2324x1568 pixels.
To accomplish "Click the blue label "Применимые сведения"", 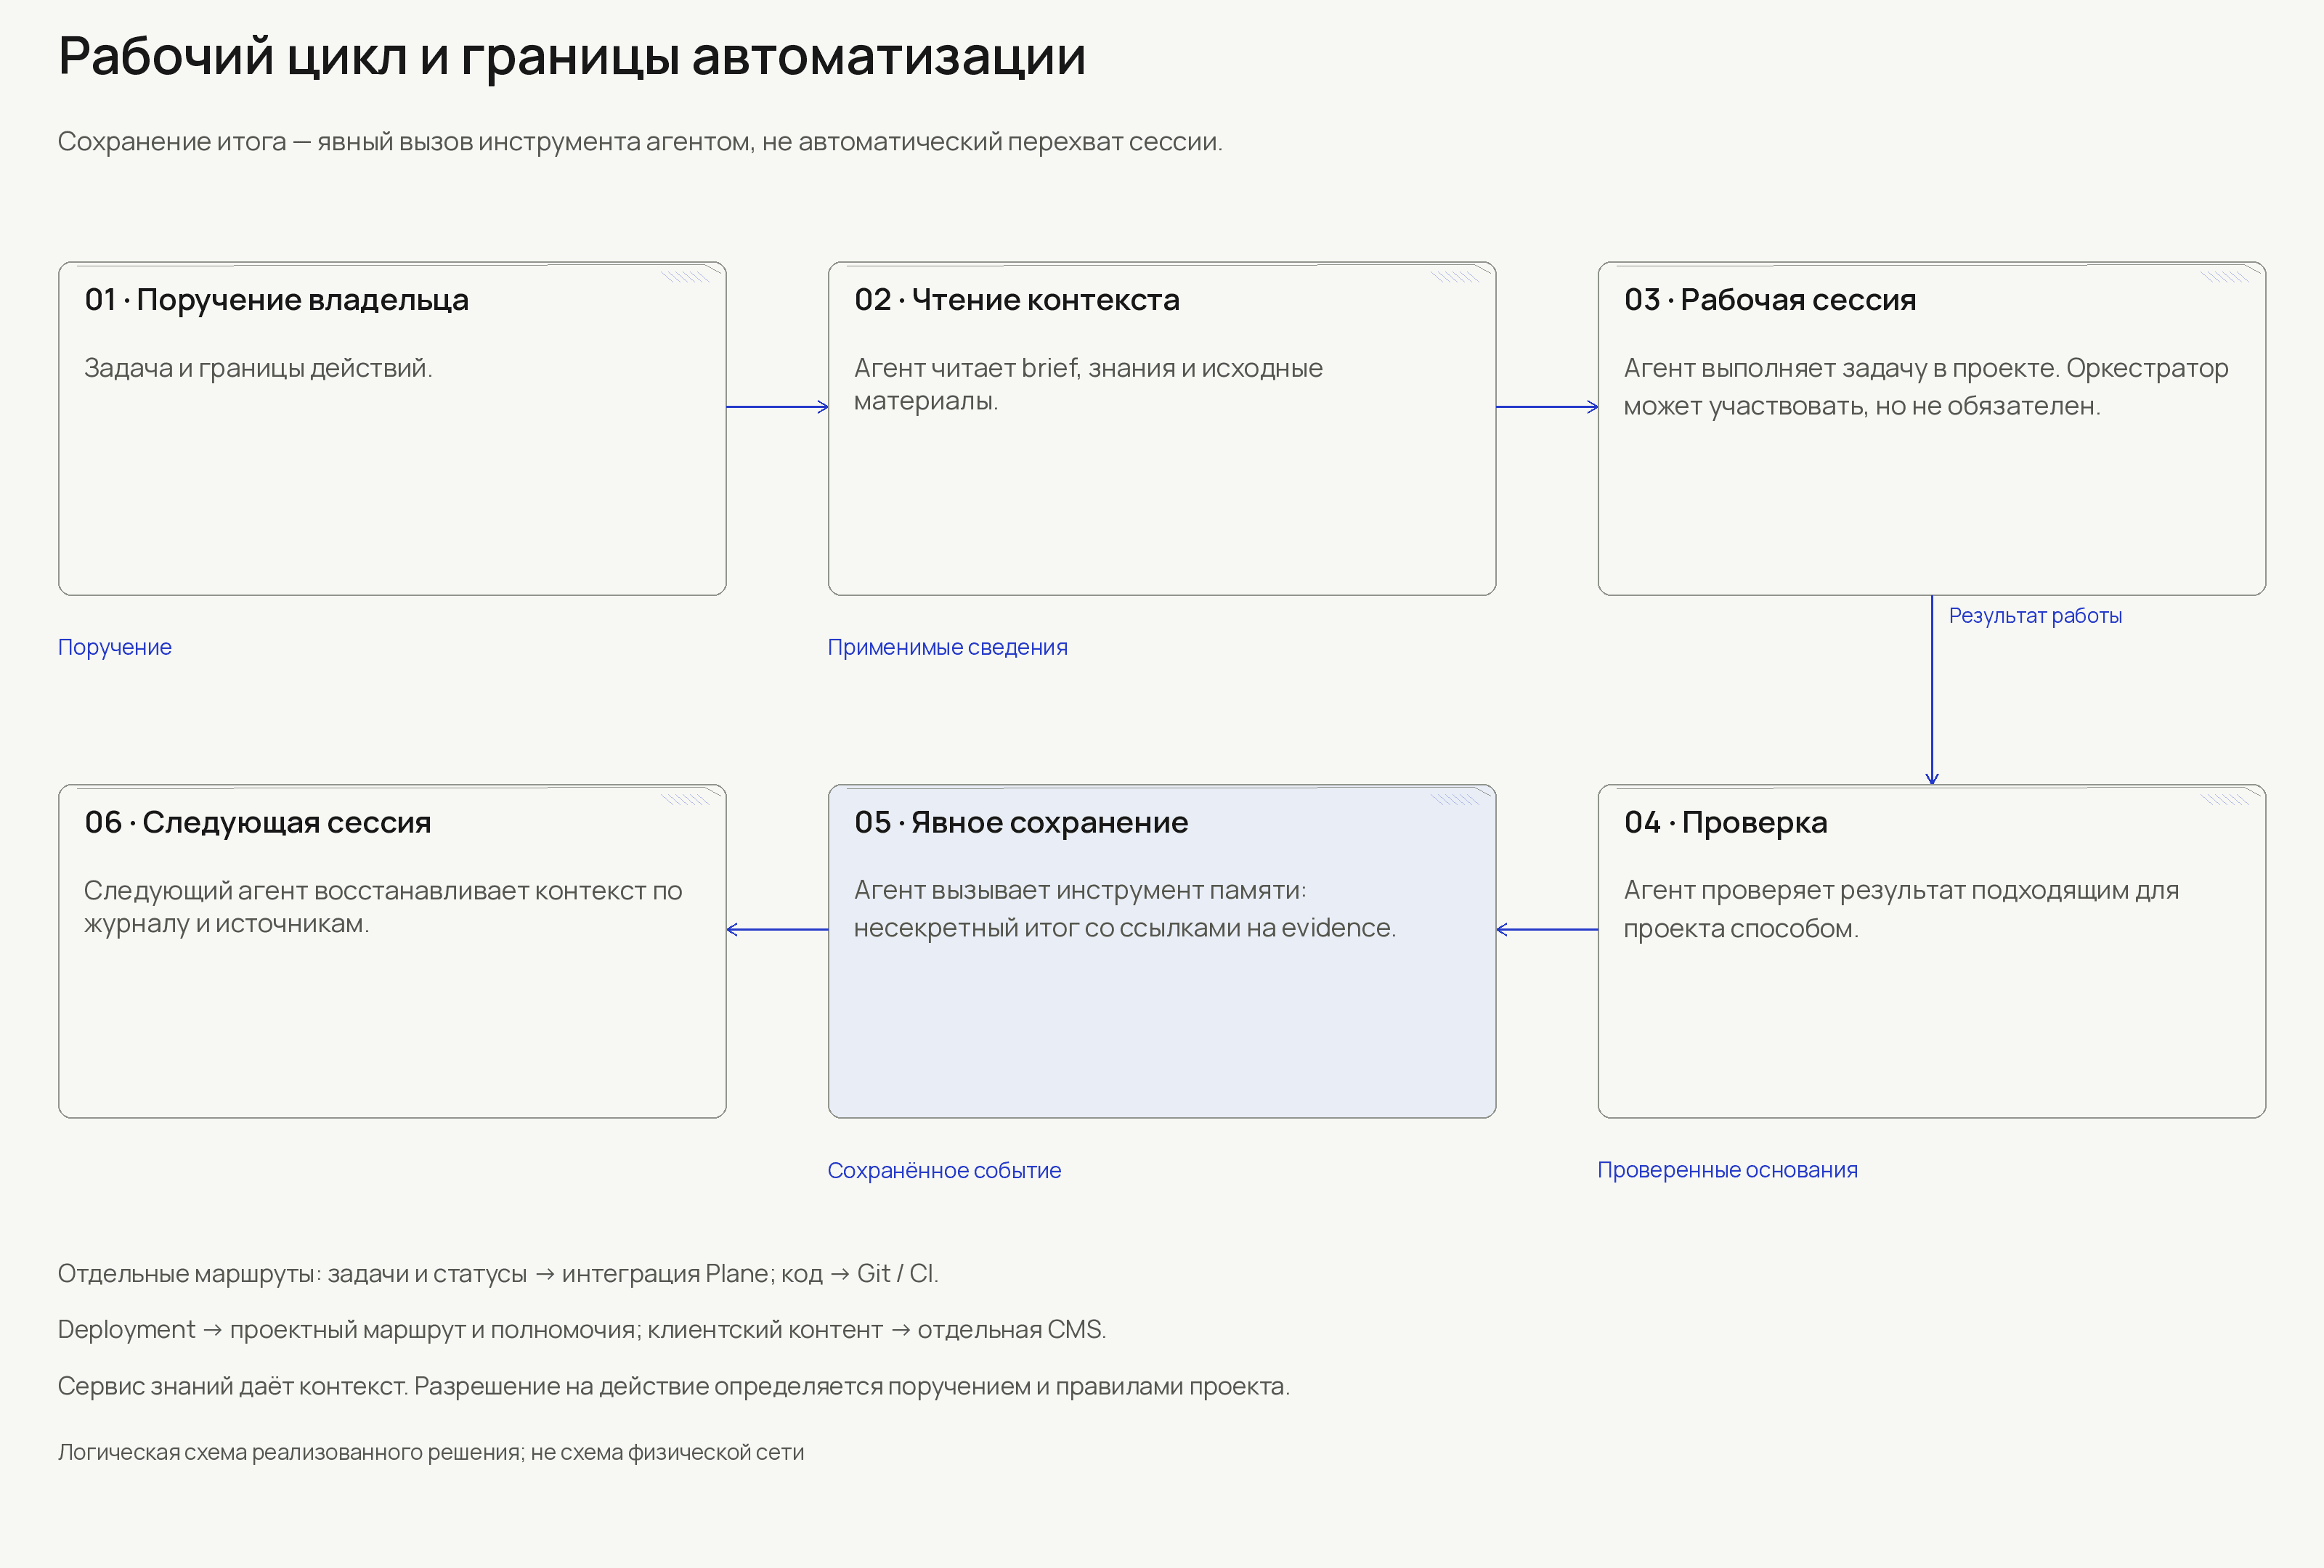I will click(948, 648).
